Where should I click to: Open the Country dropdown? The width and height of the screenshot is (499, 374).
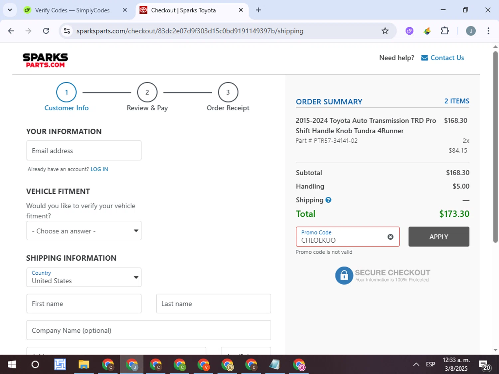tap(84, 277)
